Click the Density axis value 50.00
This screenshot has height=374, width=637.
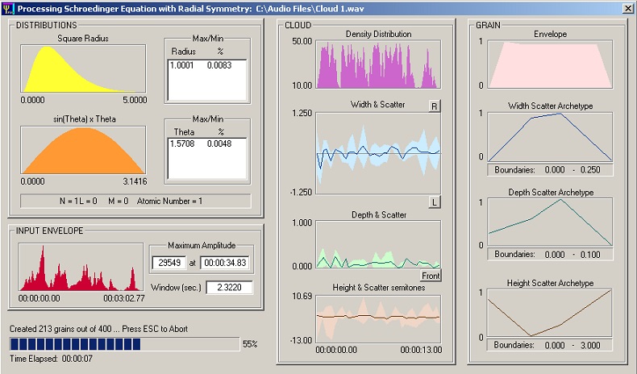point(302,41)
